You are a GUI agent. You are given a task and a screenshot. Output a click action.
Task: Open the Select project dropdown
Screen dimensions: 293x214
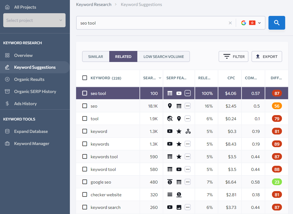click(34, 20)
